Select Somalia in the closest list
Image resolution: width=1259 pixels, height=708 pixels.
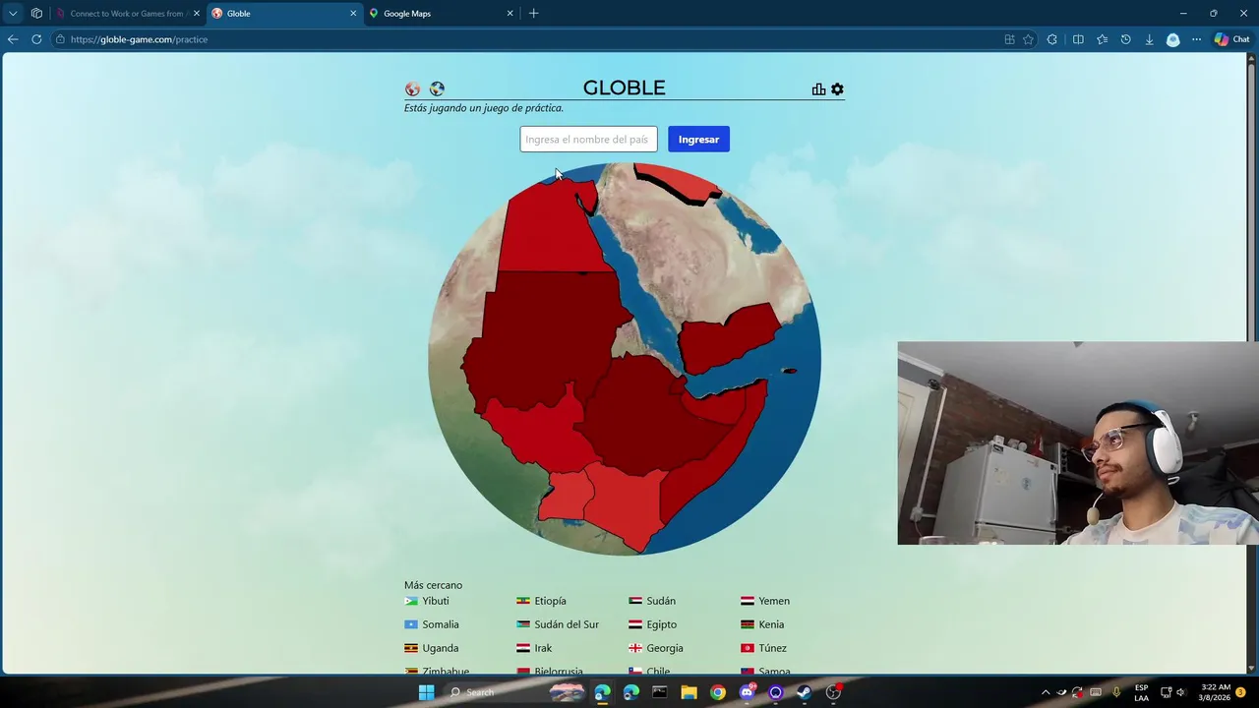coord(432,624)
